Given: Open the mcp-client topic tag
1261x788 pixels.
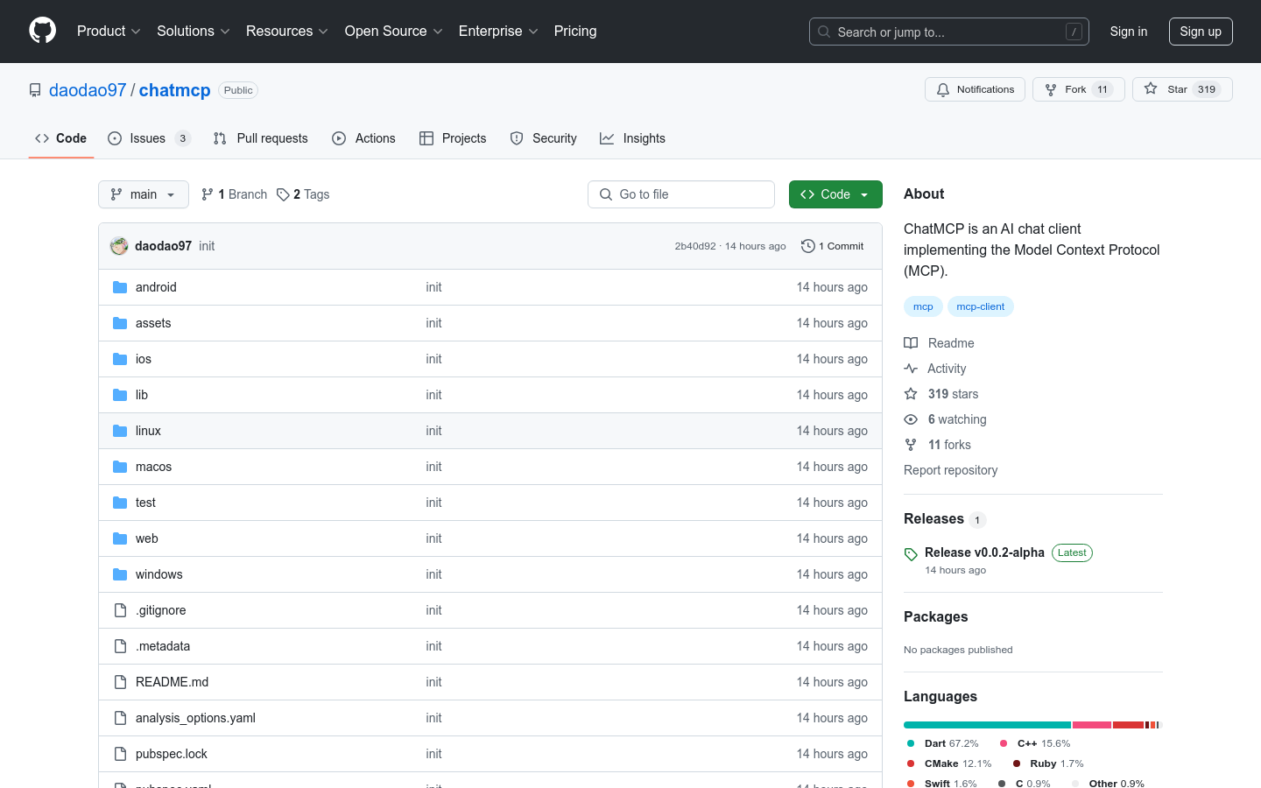Looking at the screenshot, I should [980, 306].
